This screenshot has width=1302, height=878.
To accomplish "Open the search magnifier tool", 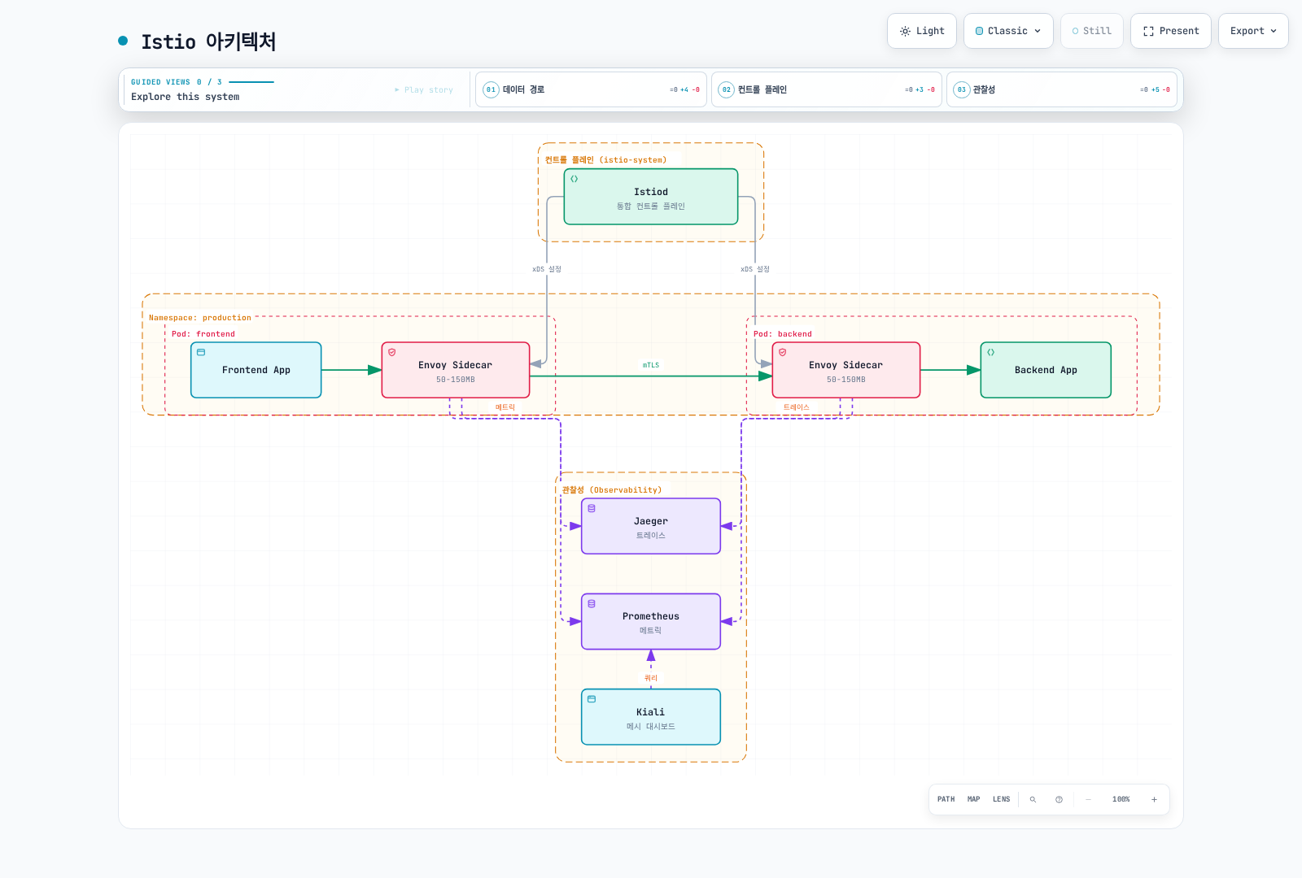I will pos(1033,799).
